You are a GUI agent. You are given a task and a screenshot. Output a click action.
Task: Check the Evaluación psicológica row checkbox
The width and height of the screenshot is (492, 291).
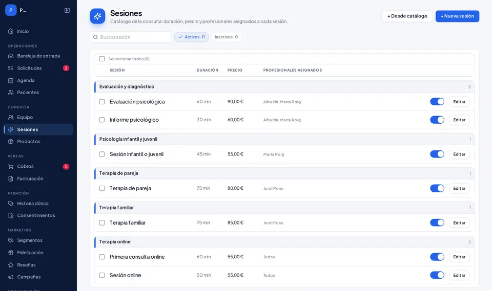(x=102, y=101)
